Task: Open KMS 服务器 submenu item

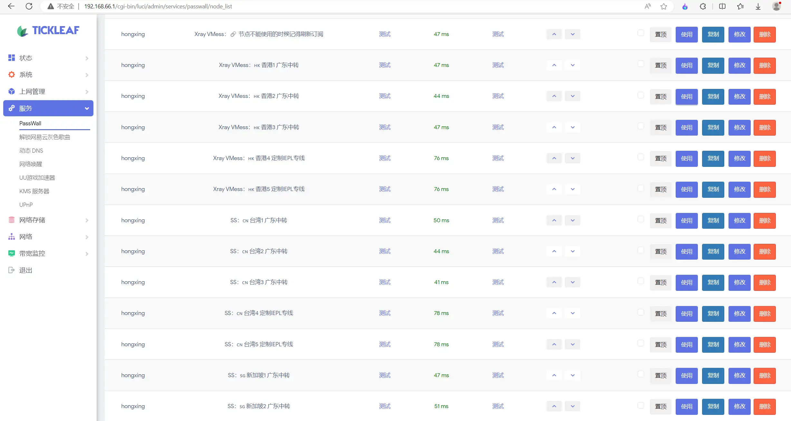Action: click(x=34, y=191)
